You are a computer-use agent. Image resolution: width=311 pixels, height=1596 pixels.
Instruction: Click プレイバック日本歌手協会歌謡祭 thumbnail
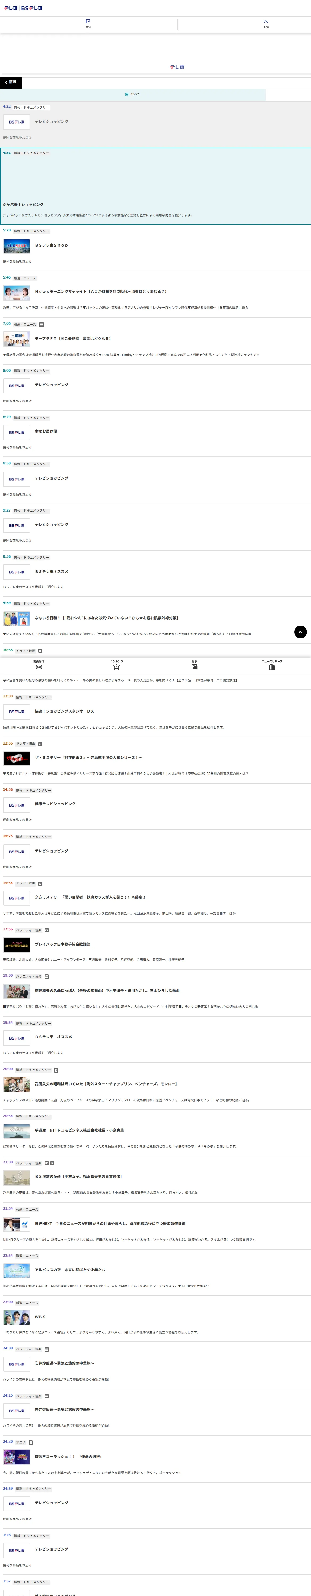pyautogui.click(x=17, y=945)
